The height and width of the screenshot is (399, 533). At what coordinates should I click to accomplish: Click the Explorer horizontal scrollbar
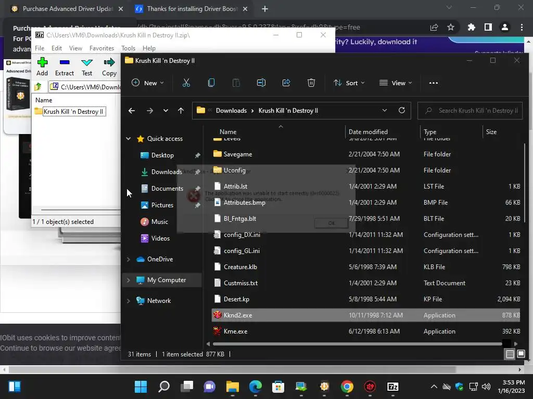click(357, 344)
